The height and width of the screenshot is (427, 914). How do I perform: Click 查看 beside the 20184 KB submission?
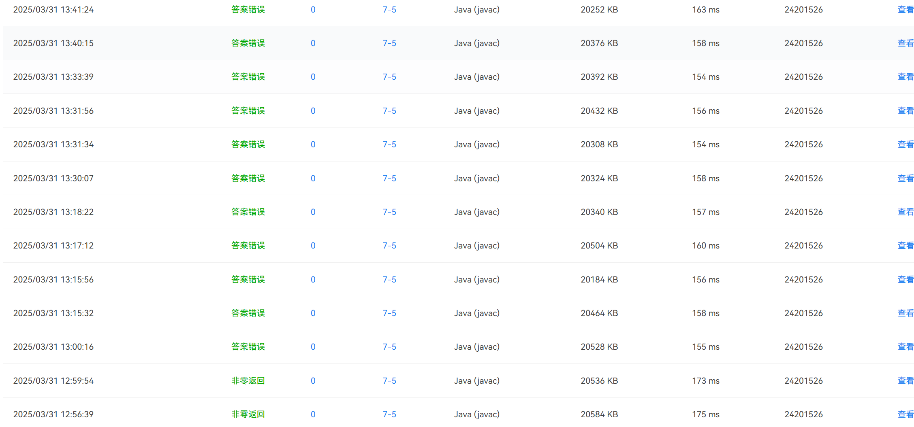[x=905, y=280]
